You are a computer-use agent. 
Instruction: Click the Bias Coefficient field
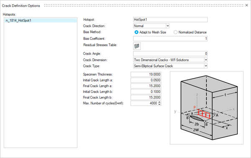(170, 39)
